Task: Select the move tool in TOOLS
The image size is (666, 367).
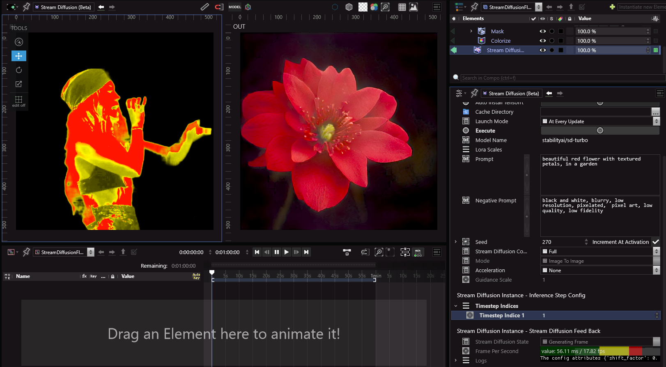Action: point(18,56)
